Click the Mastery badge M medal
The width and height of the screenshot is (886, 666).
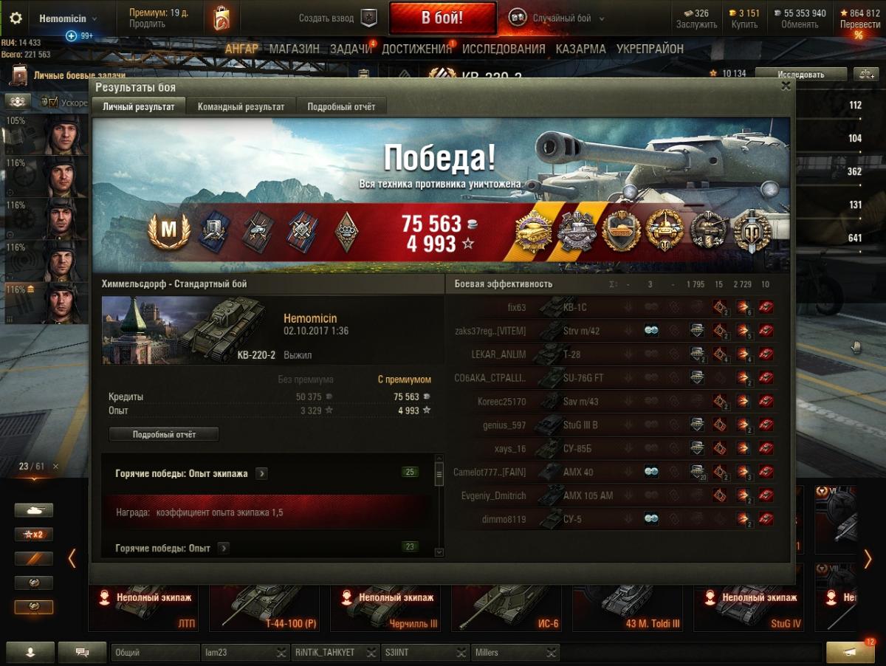pos(169,233)
